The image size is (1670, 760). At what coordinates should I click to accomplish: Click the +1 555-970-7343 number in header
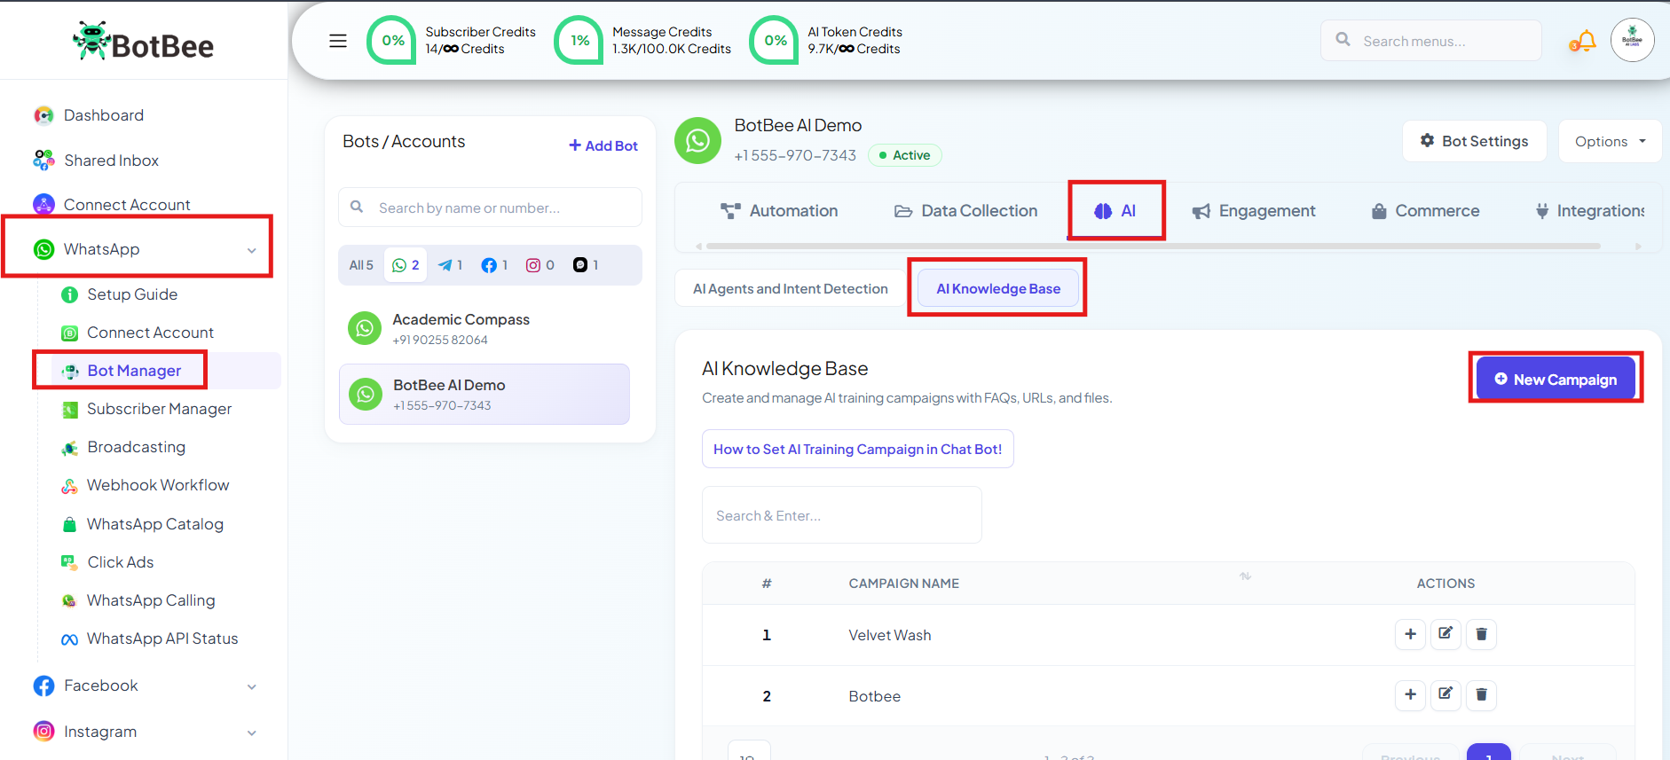(x=795, y=155)
